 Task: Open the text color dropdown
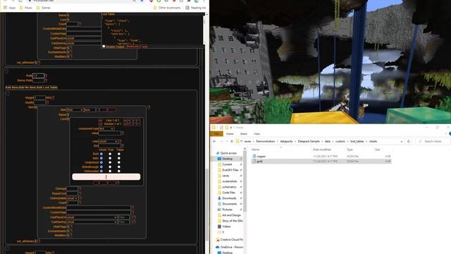[x=109, y=141]
